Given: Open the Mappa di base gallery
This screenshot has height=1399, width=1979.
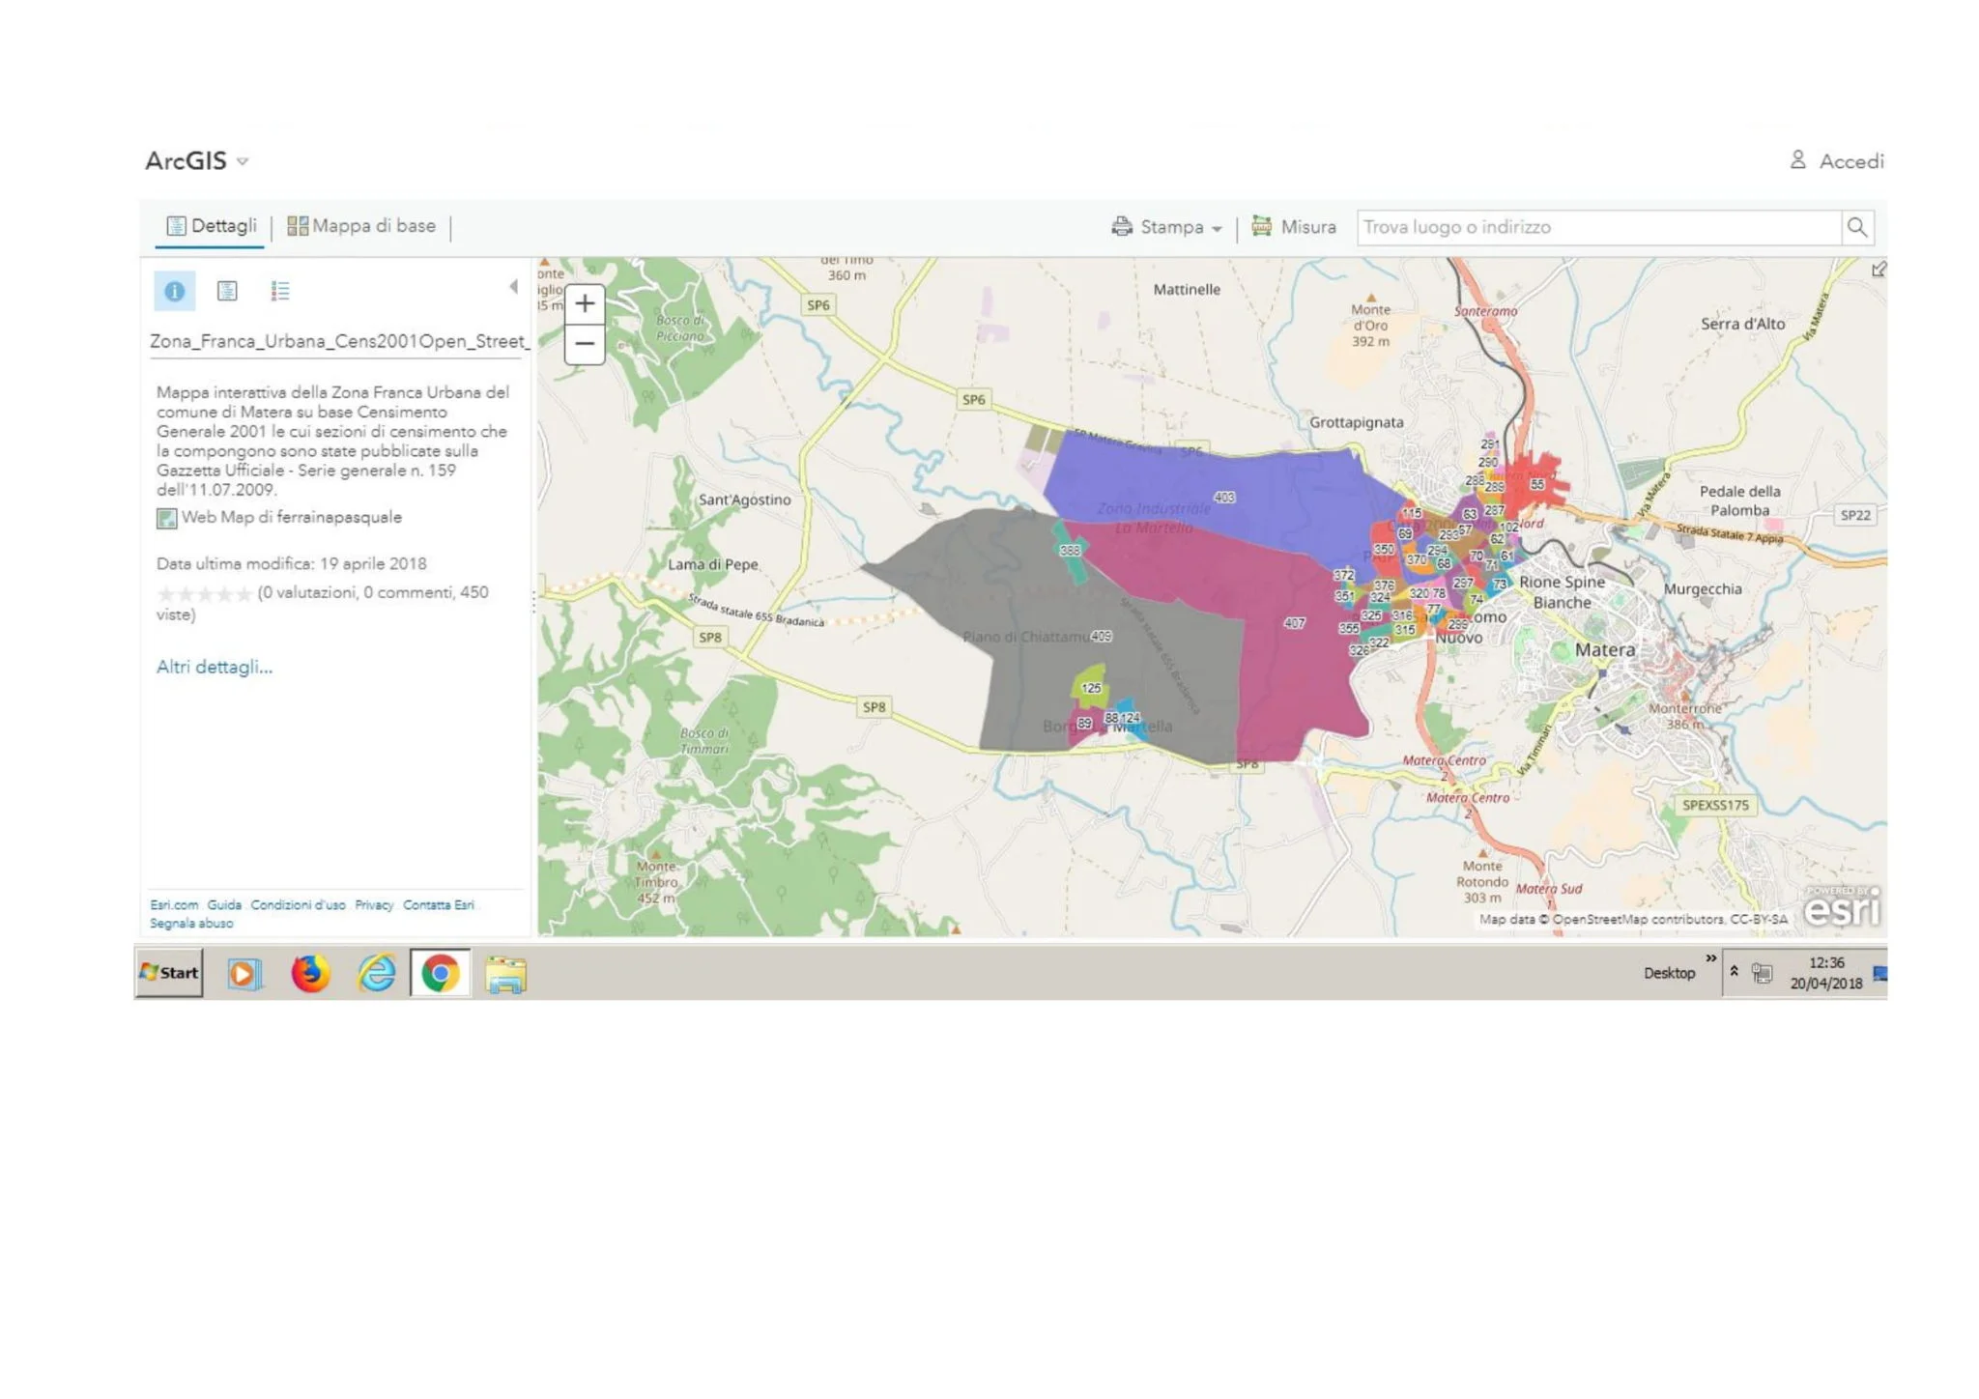Looking at the screenshot, I should point(361,226).
